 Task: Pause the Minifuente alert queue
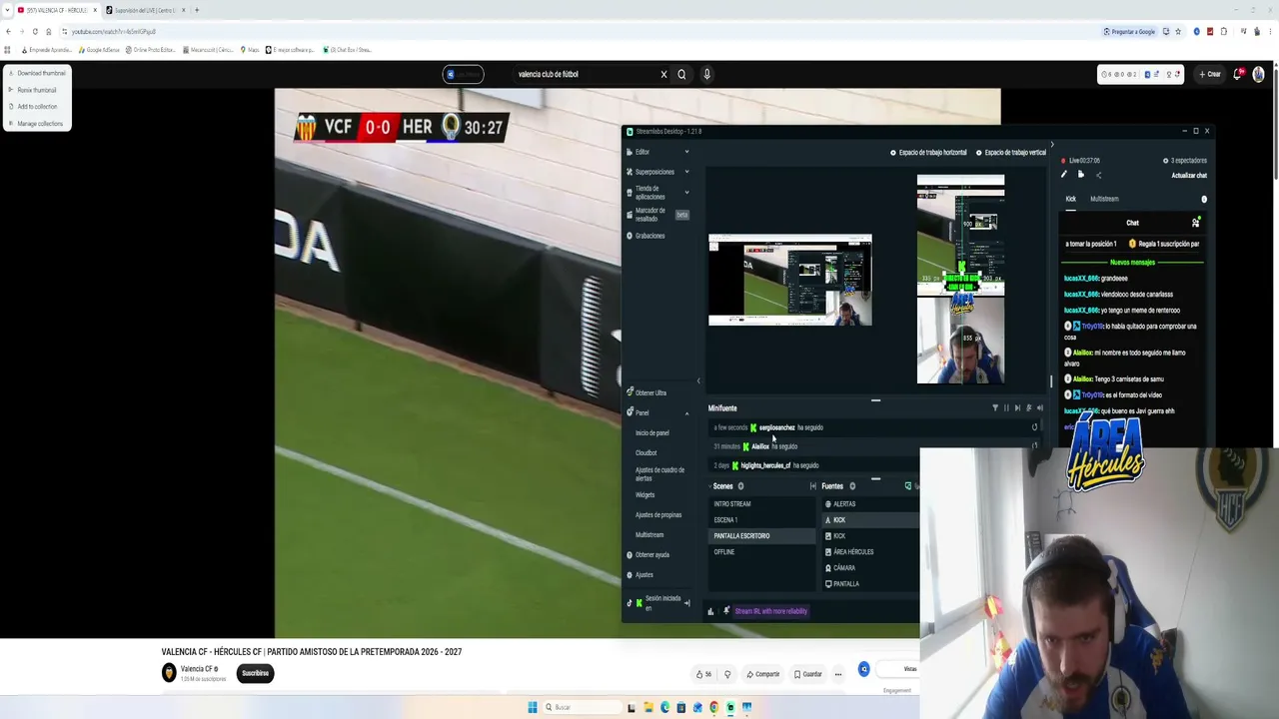pos(1006,407)
